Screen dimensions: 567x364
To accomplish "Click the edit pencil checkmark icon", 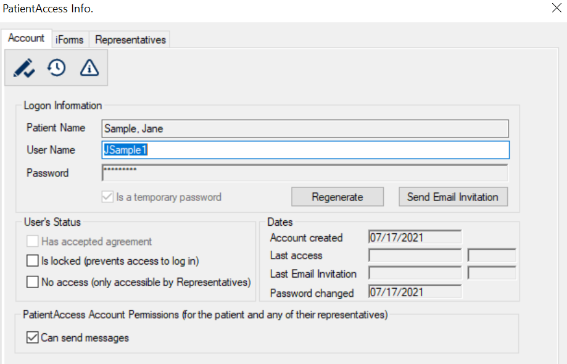I will [x=24, y=68].
